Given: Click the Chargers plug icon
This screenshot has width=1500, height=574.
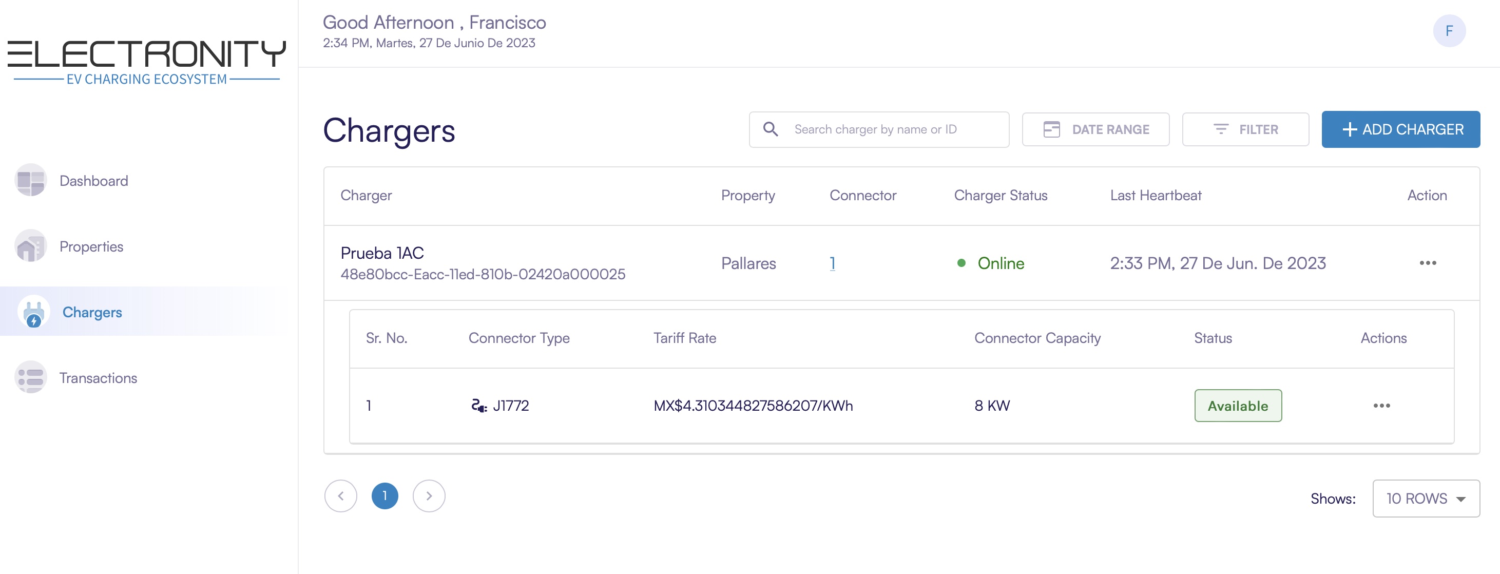Looking at the screenshot, I should point(33,312).
